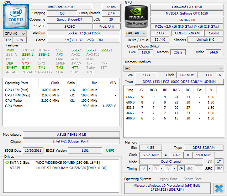
Task: Click the UEFI label next to BIOS version
Action: (110, 151)
